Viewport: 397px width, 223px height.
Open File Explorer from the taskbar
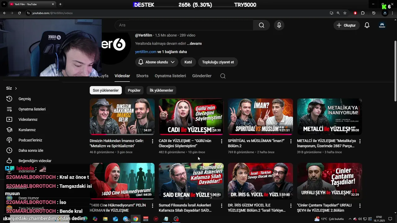tap(105, 219)
